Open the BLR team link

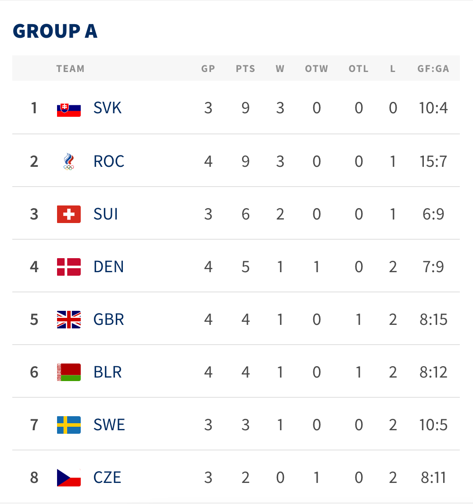(108, 372)
